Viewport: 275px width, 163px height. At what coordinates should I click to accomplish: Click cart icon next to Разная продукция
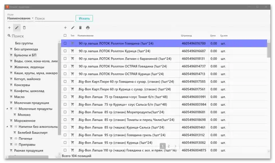point(11,150)
